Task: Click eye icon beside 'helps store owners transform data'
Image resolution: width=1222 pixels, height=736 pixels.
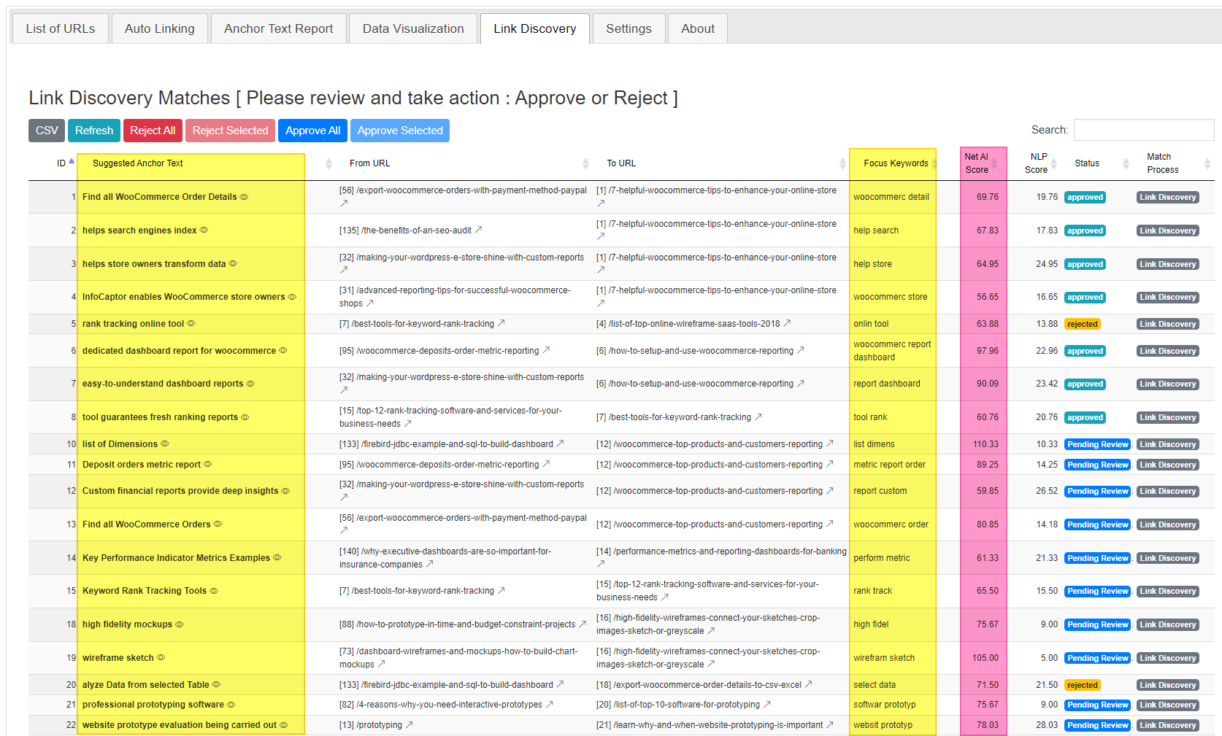Action: coord(233,263)
